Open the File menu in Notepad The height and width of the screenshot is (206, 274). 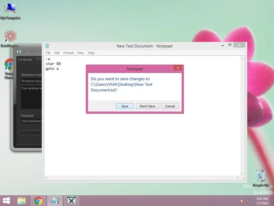[48, 53]
